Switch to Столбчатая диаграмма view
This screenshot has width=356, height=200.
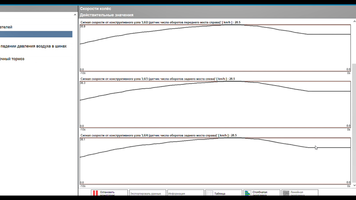tap(262, 193)
